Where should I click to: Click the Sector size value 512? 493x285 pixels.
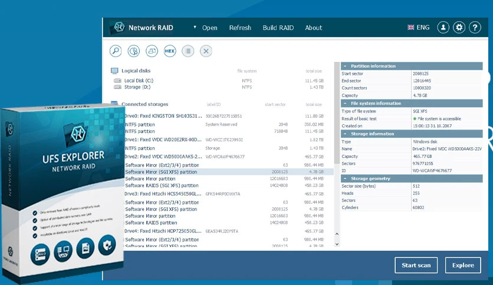point(416,186)
